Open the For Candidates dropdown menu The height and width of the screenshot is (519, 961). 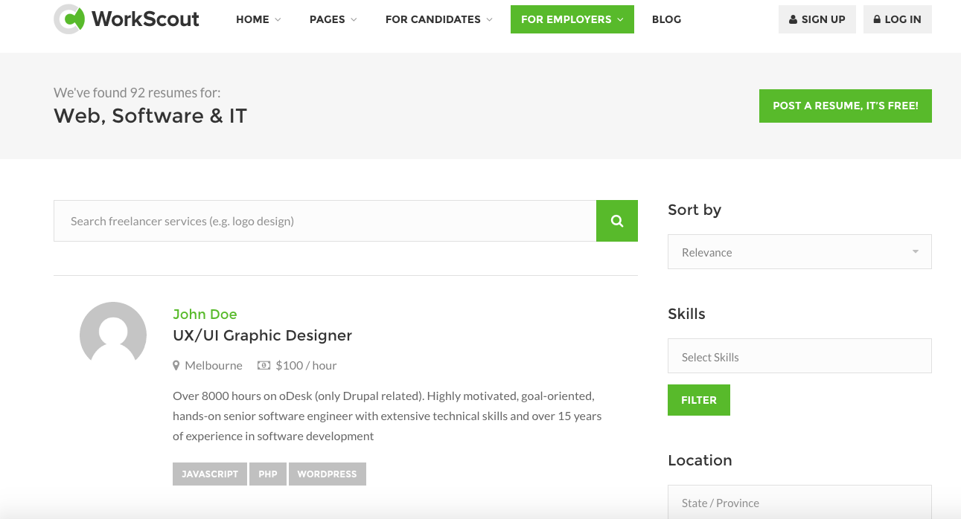tap(438, 19)
